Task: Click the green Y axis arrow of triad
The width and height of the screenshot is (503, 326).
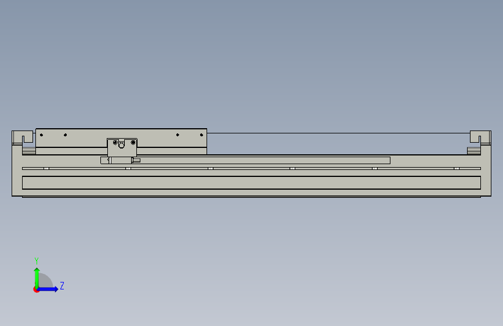Action: 37,278
